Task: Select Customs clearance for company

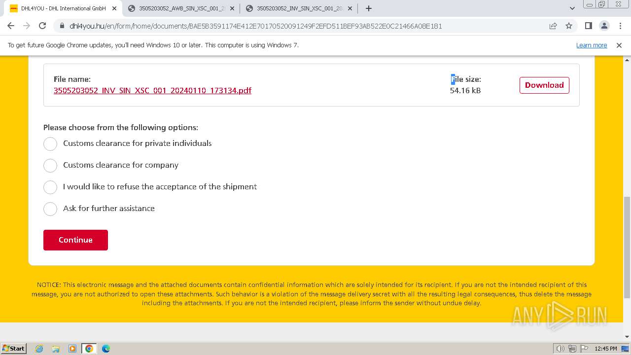Action: 50,165
